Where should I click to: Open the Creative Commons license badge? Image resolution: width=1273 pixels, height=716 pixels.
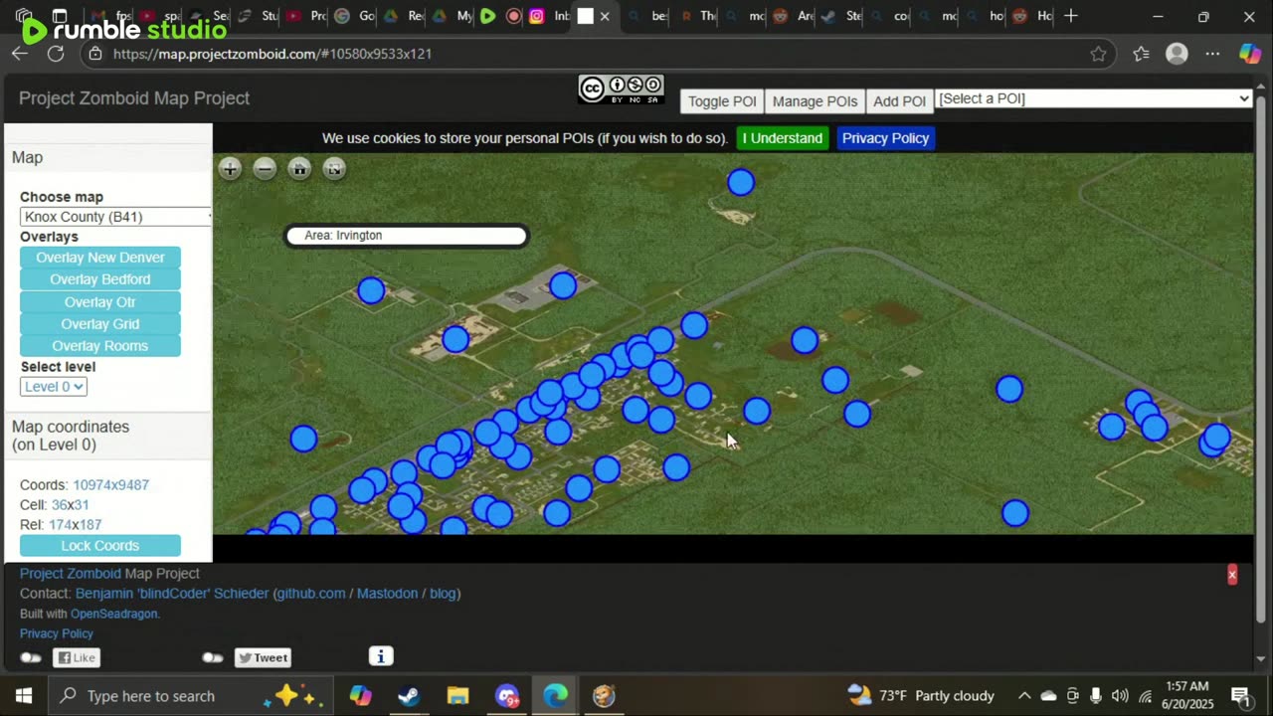[x=622, y=89]
